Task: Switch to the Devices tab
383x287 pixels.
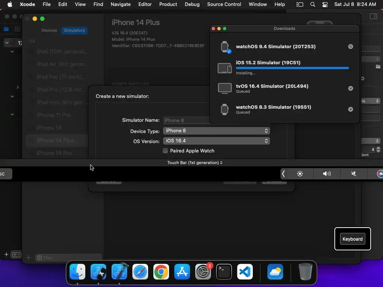Action: click(x=49, y=30)
